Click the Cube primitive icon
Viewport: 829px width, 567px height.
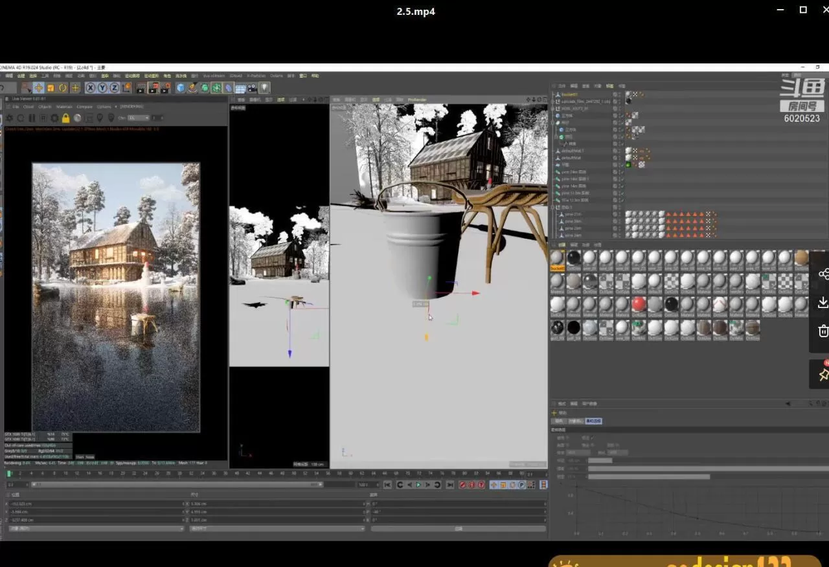[181, 88]
